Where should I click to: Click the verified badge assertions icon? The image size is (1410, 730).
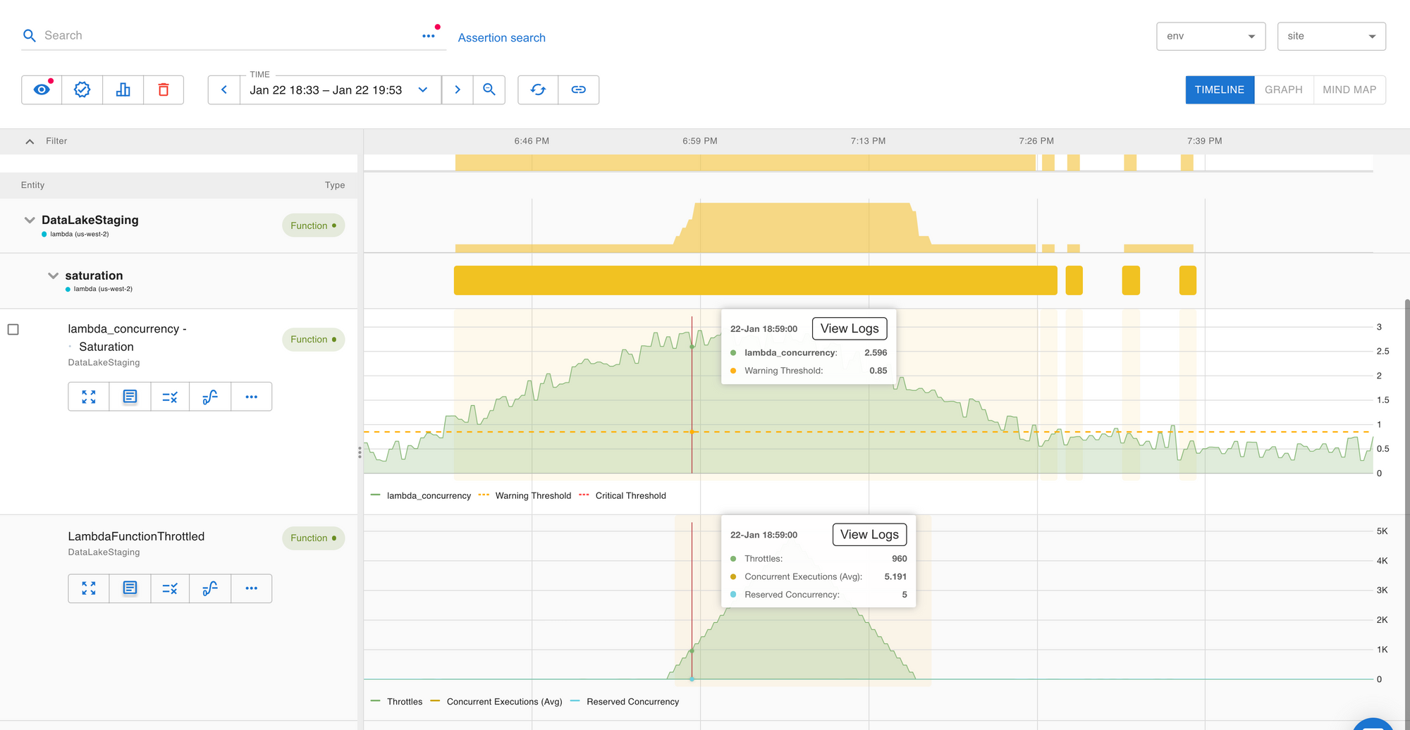pos(82,89)
